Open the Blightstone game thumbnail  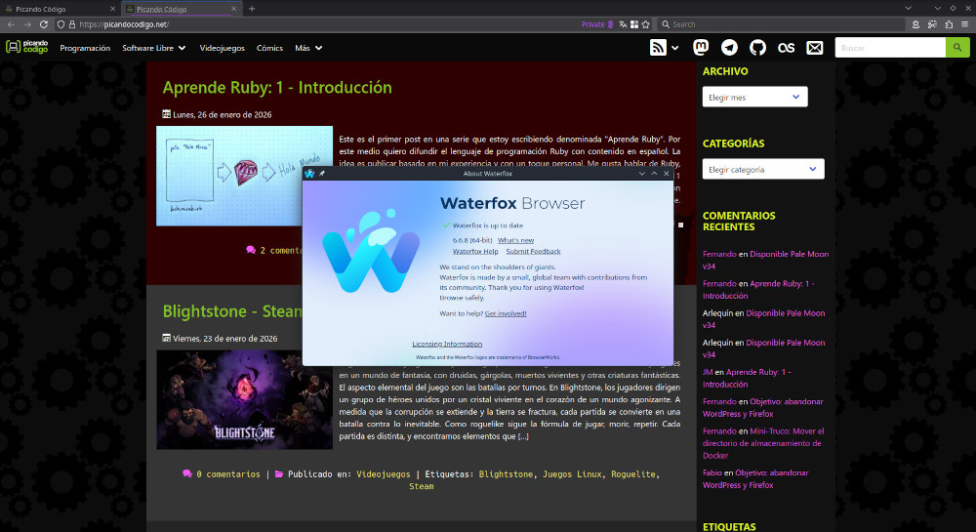(244, 399)
